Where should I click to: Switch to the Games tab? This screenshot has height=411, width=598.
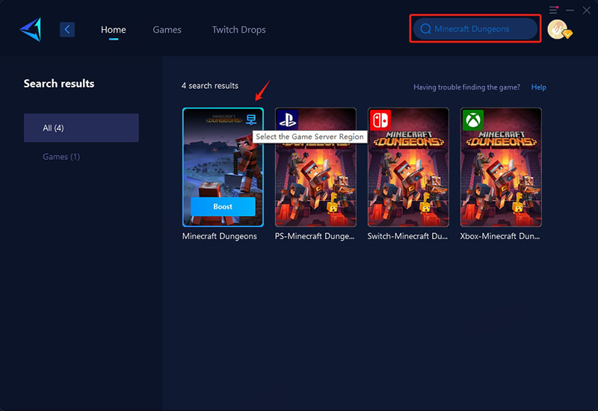167,29
